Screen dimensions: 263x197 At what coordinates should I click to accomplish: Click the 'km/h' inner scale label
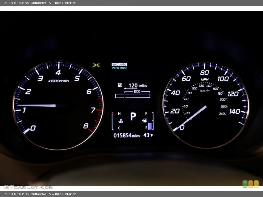(205, 91)
